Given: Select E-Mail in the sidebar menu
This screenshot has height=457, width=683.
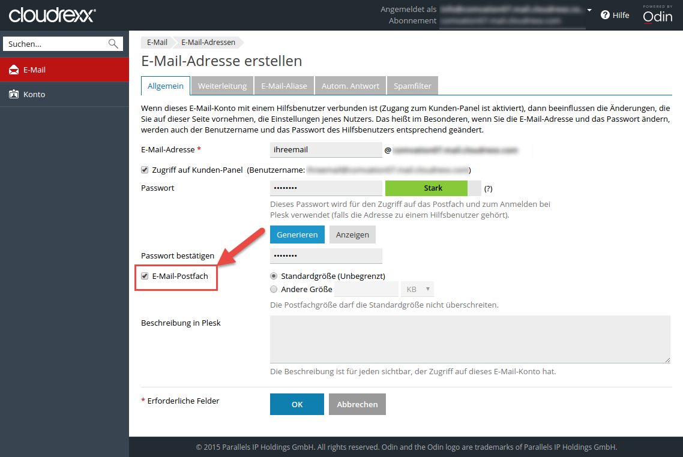Looking at the screenshot, I should 64,70.
